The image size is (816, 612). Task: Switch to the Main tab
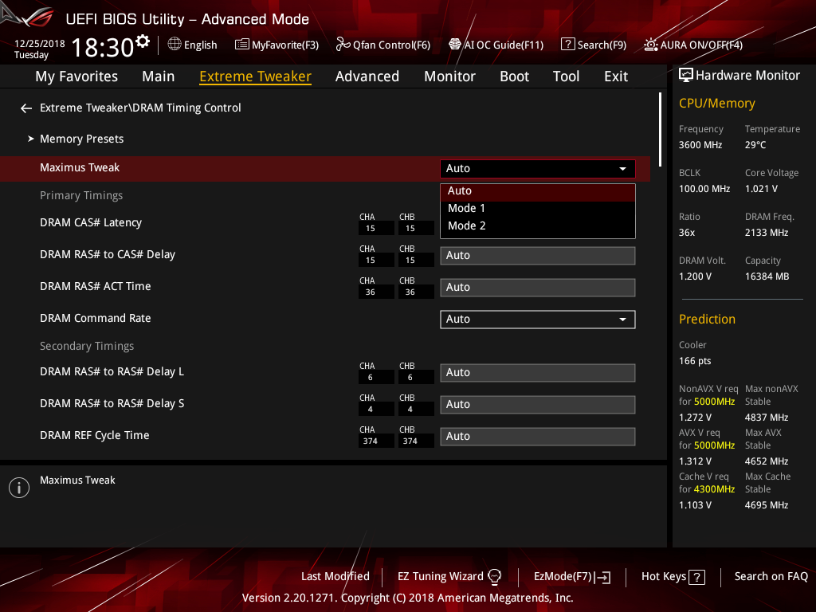point(159,76)
